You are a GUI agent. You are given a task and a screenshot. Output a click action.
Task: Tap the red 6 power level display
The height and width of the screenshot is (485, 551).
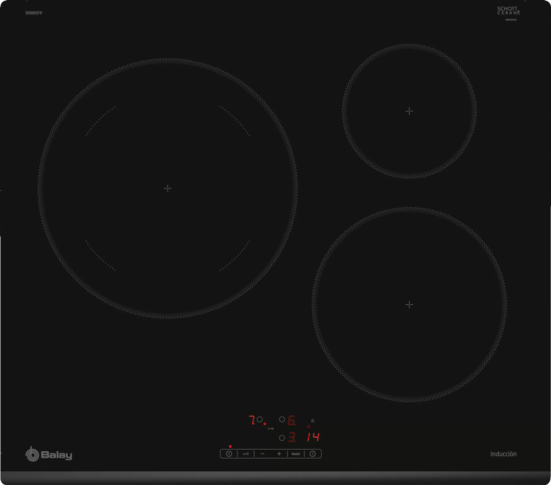pyautogui.click(x=291, y=421)
